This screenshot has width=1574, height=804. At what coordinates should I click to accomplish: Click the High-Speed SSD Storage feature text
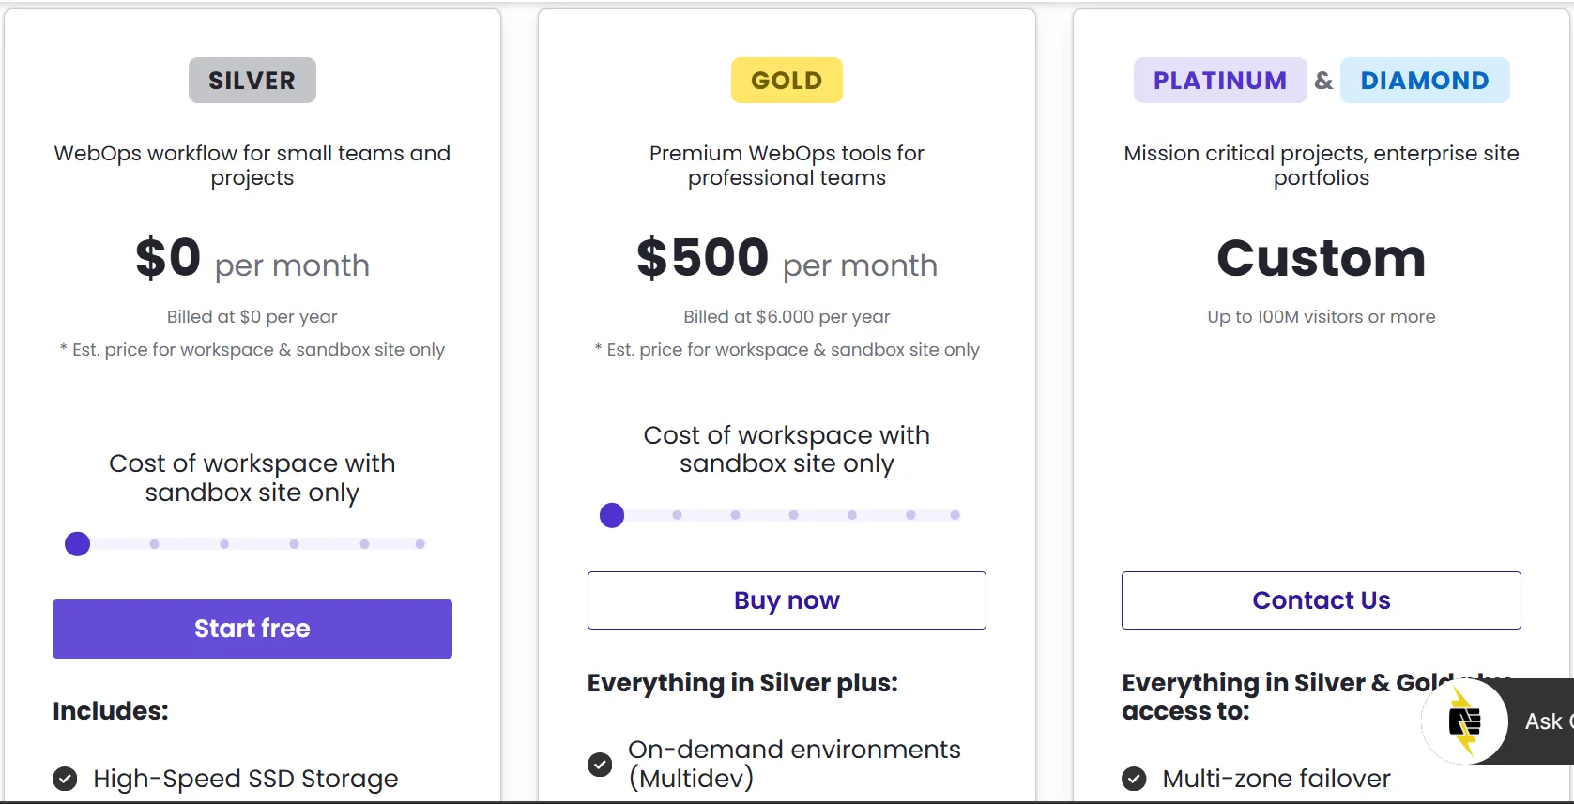point(245,779)
